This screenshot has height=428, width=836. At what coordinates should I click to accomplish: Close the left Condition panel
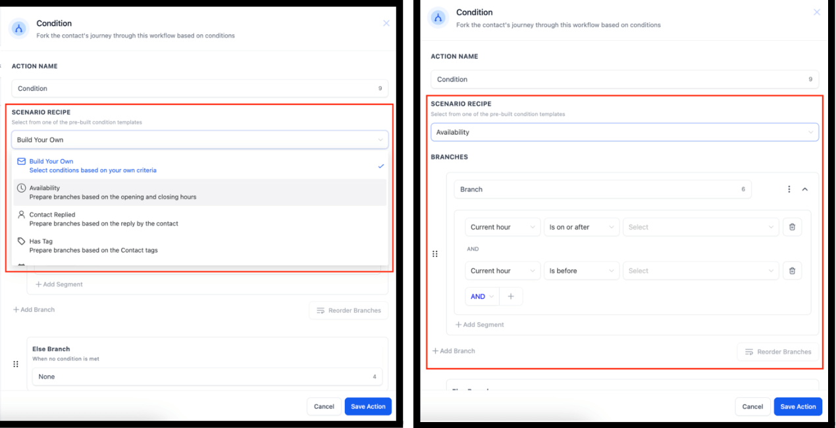pyautogui.click(x=386, y=23)
